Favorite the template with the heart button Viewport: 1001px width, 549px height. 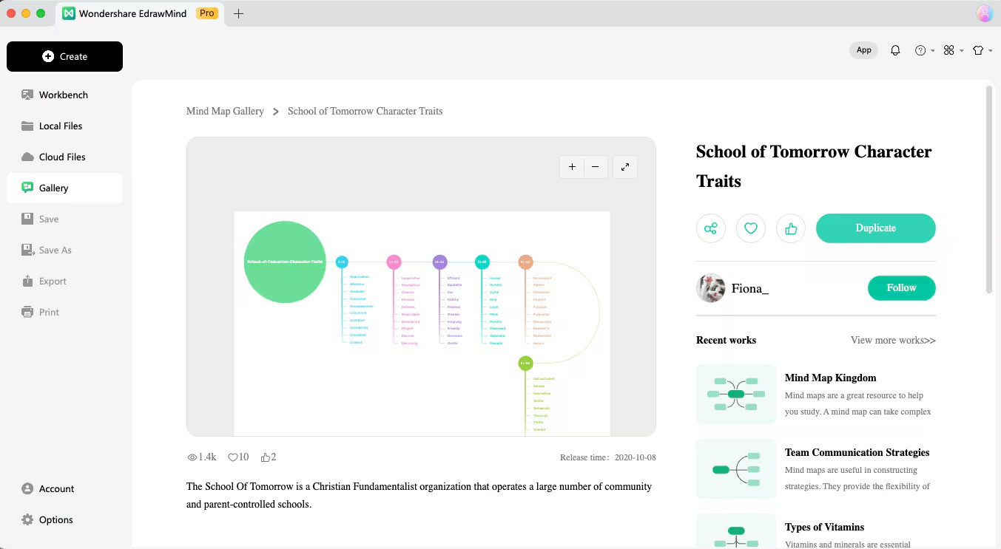pyautogui.click(x=751, y=228)
